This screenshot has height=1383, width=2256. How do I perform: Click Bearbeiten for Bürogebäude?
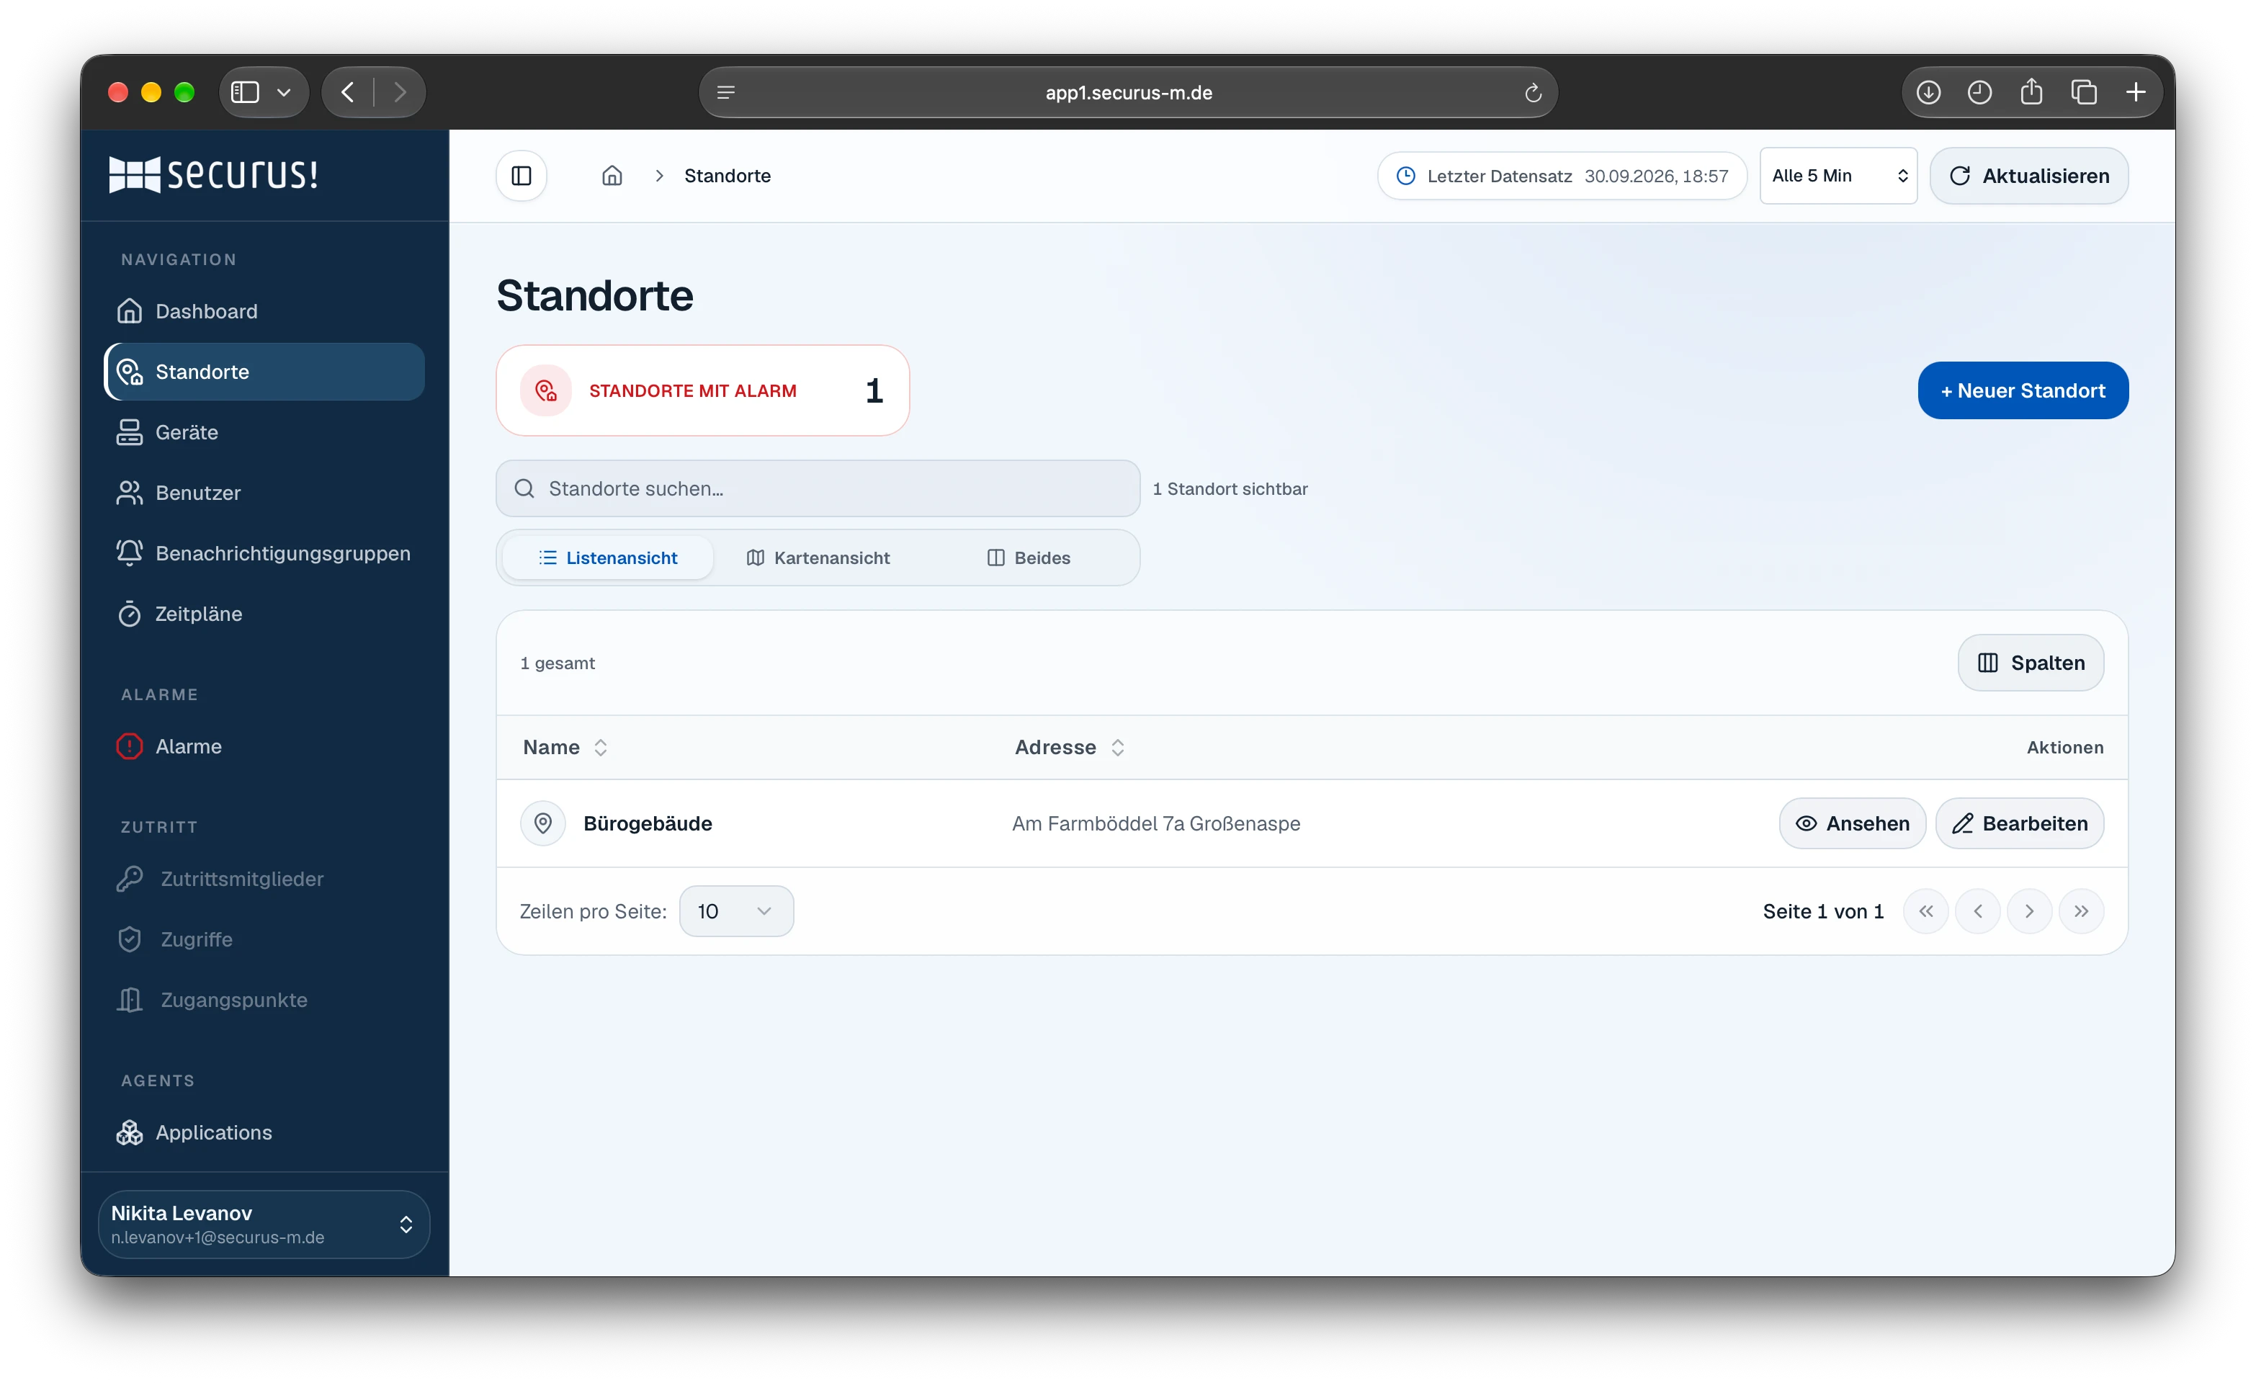tap(2019, 823)
